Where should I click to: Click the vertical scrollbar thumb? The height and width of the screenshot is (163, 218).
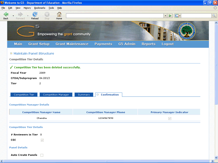click(216, 65)
